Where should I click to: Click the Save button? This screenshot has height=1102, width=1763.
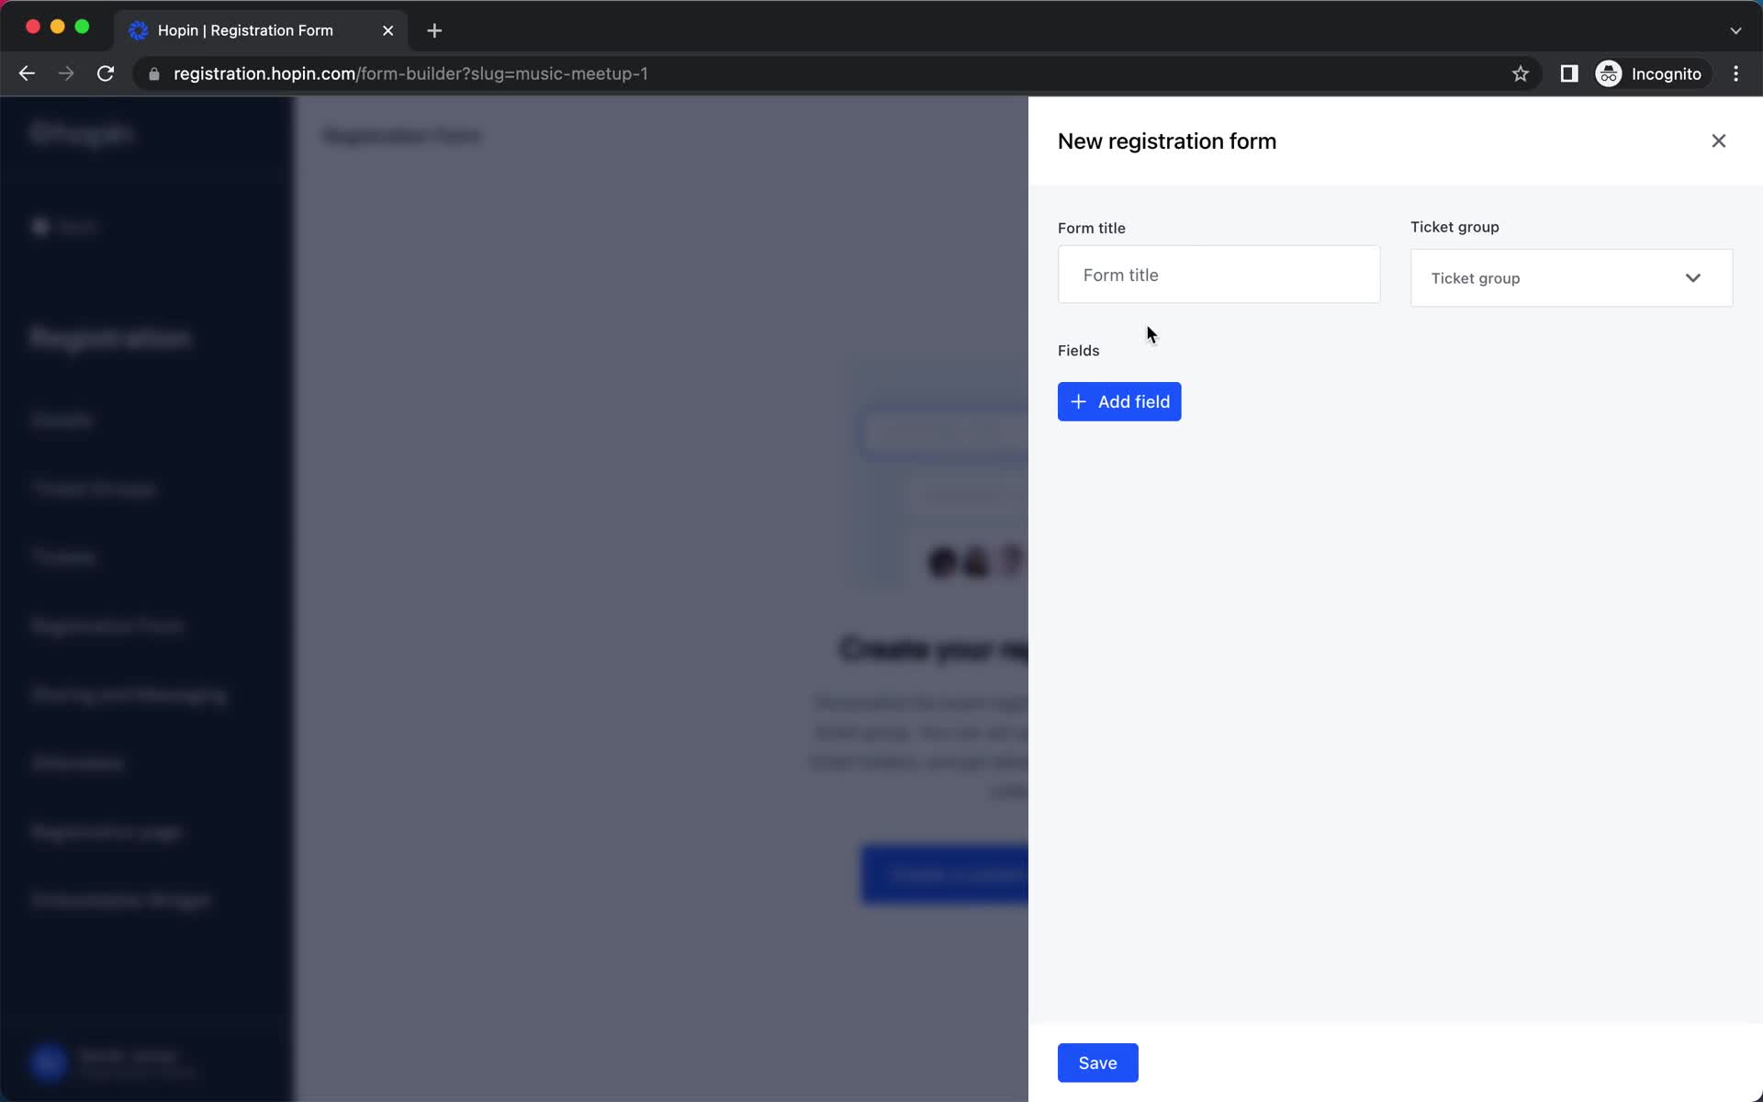[1098, 1063]
